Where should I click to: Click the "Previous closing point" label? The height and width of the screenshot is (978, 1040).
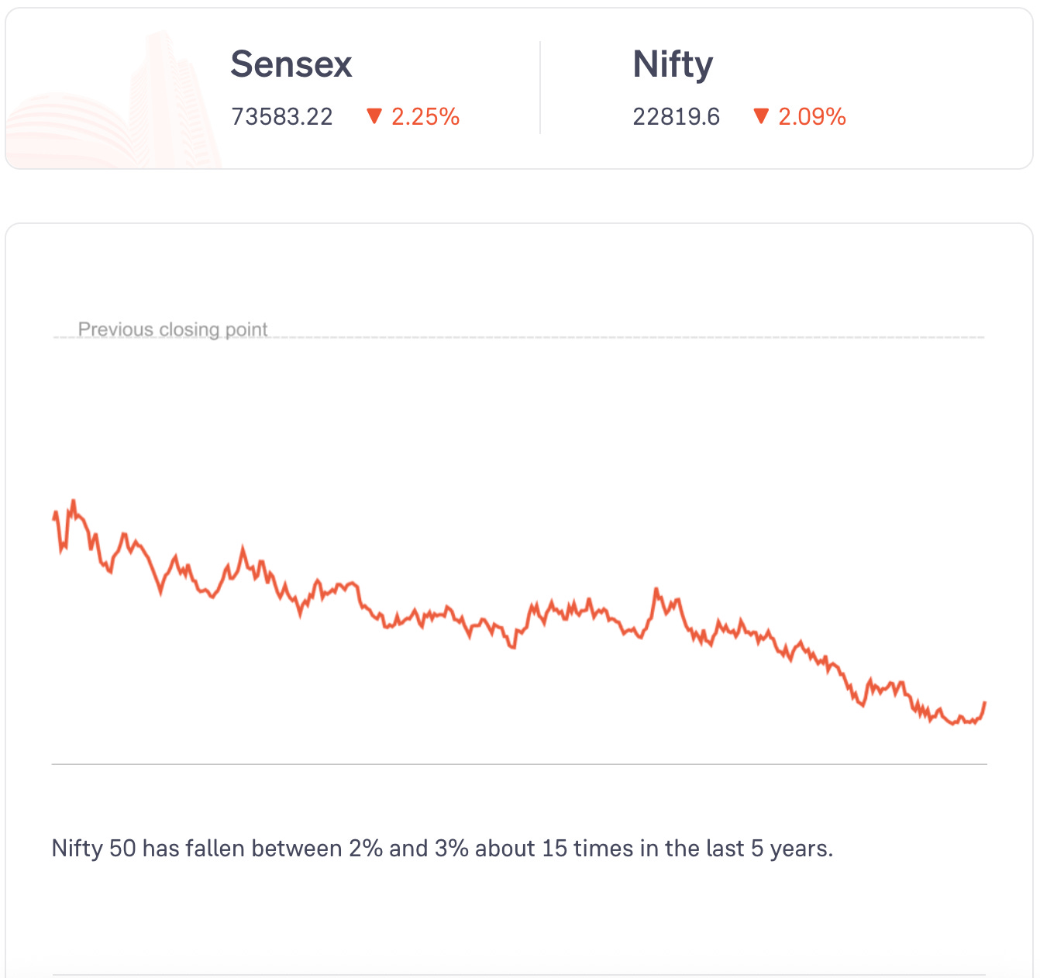point(173,329)
